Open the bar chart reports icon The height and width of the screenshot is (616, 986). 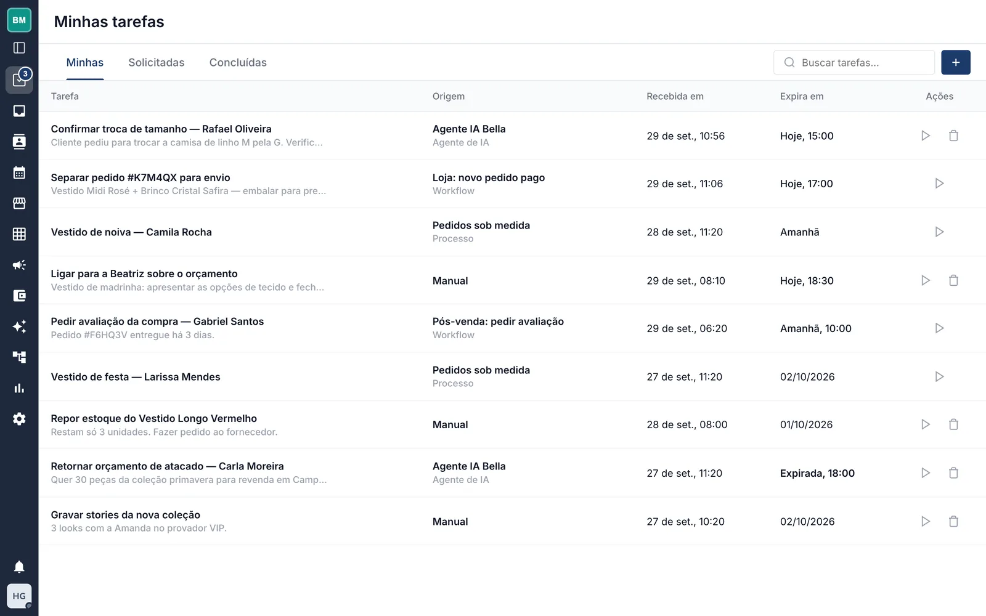coord(19,388)
